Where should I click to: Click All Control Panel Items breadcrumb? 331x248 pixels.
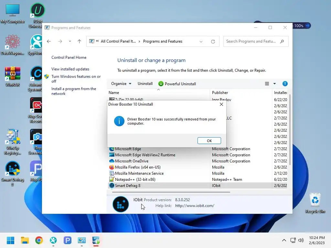[x=118, y=41]
